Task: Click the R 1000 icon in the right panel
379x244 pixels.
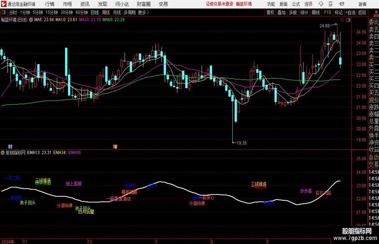Action: coord(376,14)
